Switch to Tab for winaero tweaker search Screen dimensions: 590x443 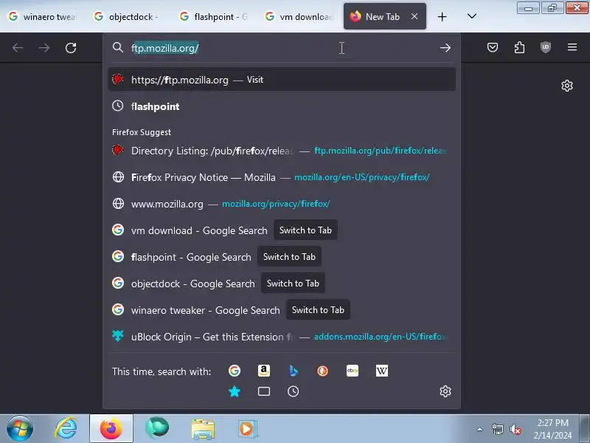coord(318,310)
